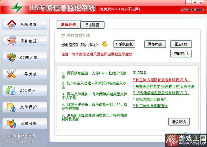Click the shield icon for CC防火墙
Screen dimensions: 207x147
point(11,57)
